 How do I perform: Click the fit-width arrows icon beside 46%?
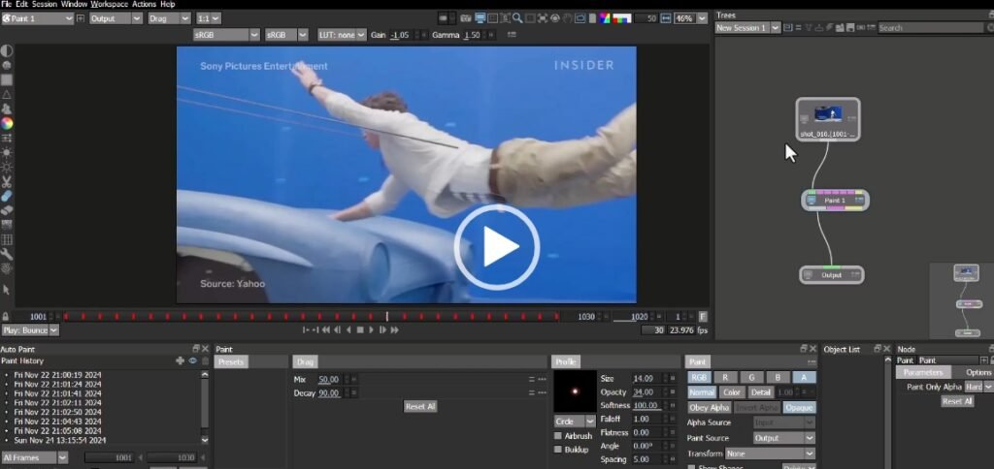665,18
